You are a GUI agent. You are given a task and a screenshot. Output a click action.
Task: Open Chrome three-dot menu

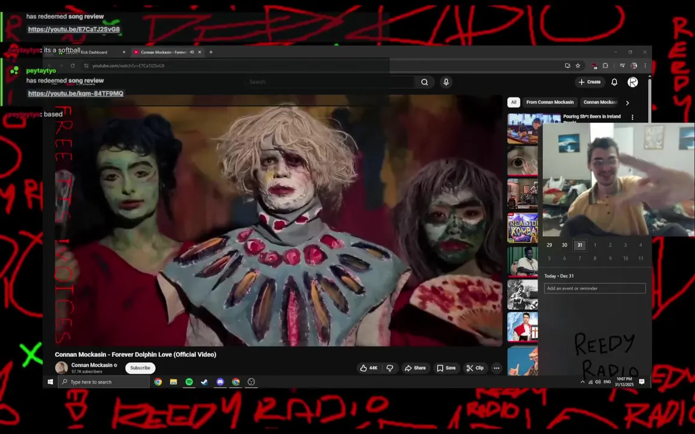645,66
